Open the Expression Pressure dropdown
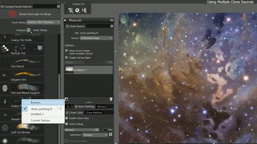257x144 pixels. coord(95,135)
